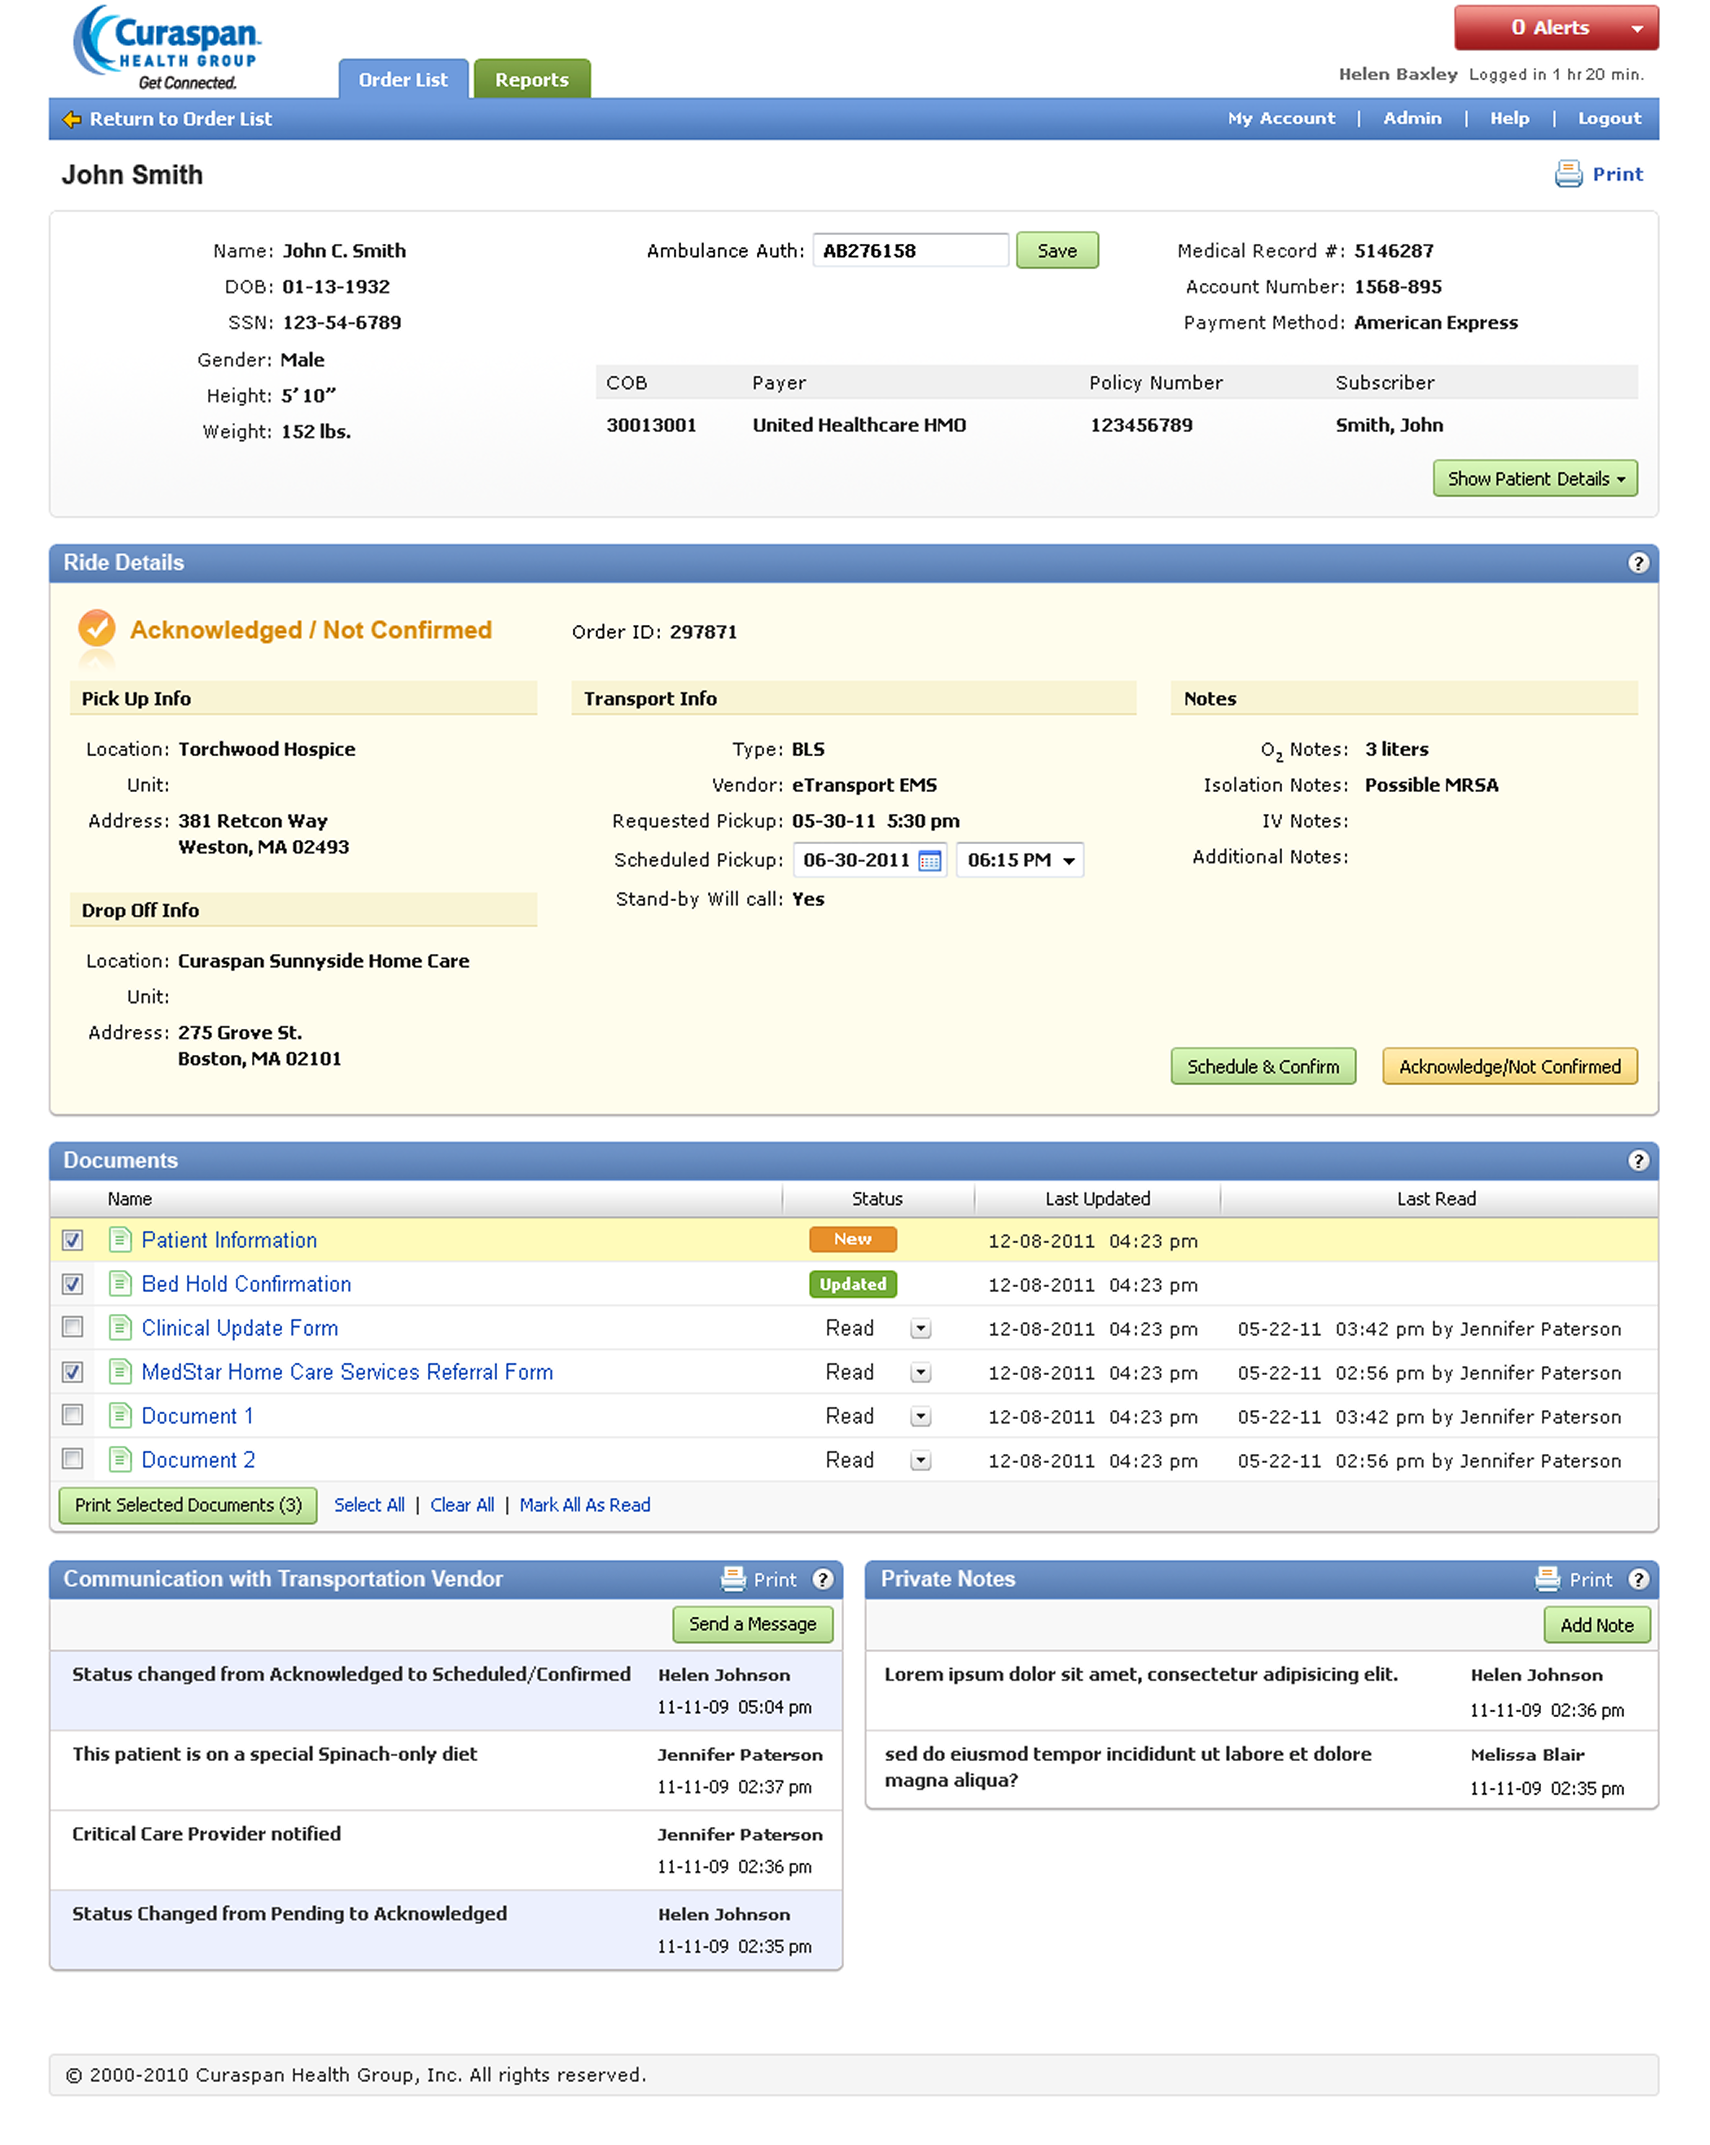Open the calendar picker for Scheduled Pickup

click(x=929, y=860)
